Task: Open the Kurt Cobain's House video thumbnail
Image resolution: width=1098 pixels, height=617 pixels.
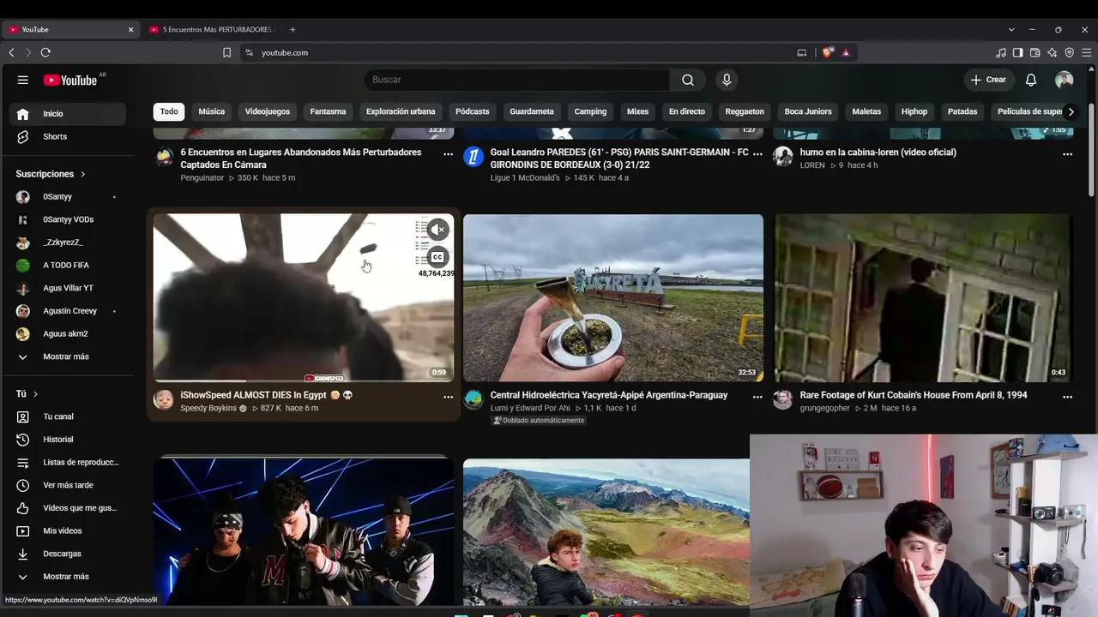Action: point(923,298)
